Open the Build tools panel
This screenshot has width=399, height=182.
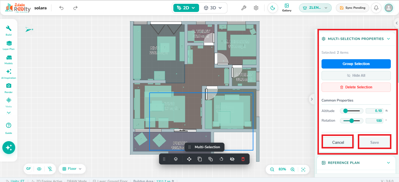[x=9, y=30]
